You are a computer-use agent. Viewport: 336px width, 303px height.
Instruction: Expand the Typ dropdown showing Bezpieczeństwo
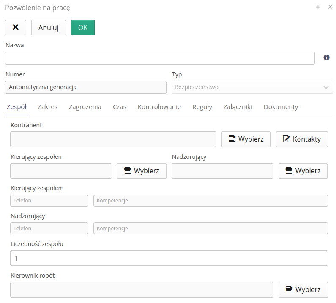pyautogui.click(x=252, y=87)
